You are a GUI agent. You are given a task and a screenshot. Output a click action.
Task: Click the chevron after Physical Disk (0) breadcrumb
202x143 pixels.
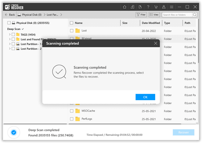[x=44, y=15]
